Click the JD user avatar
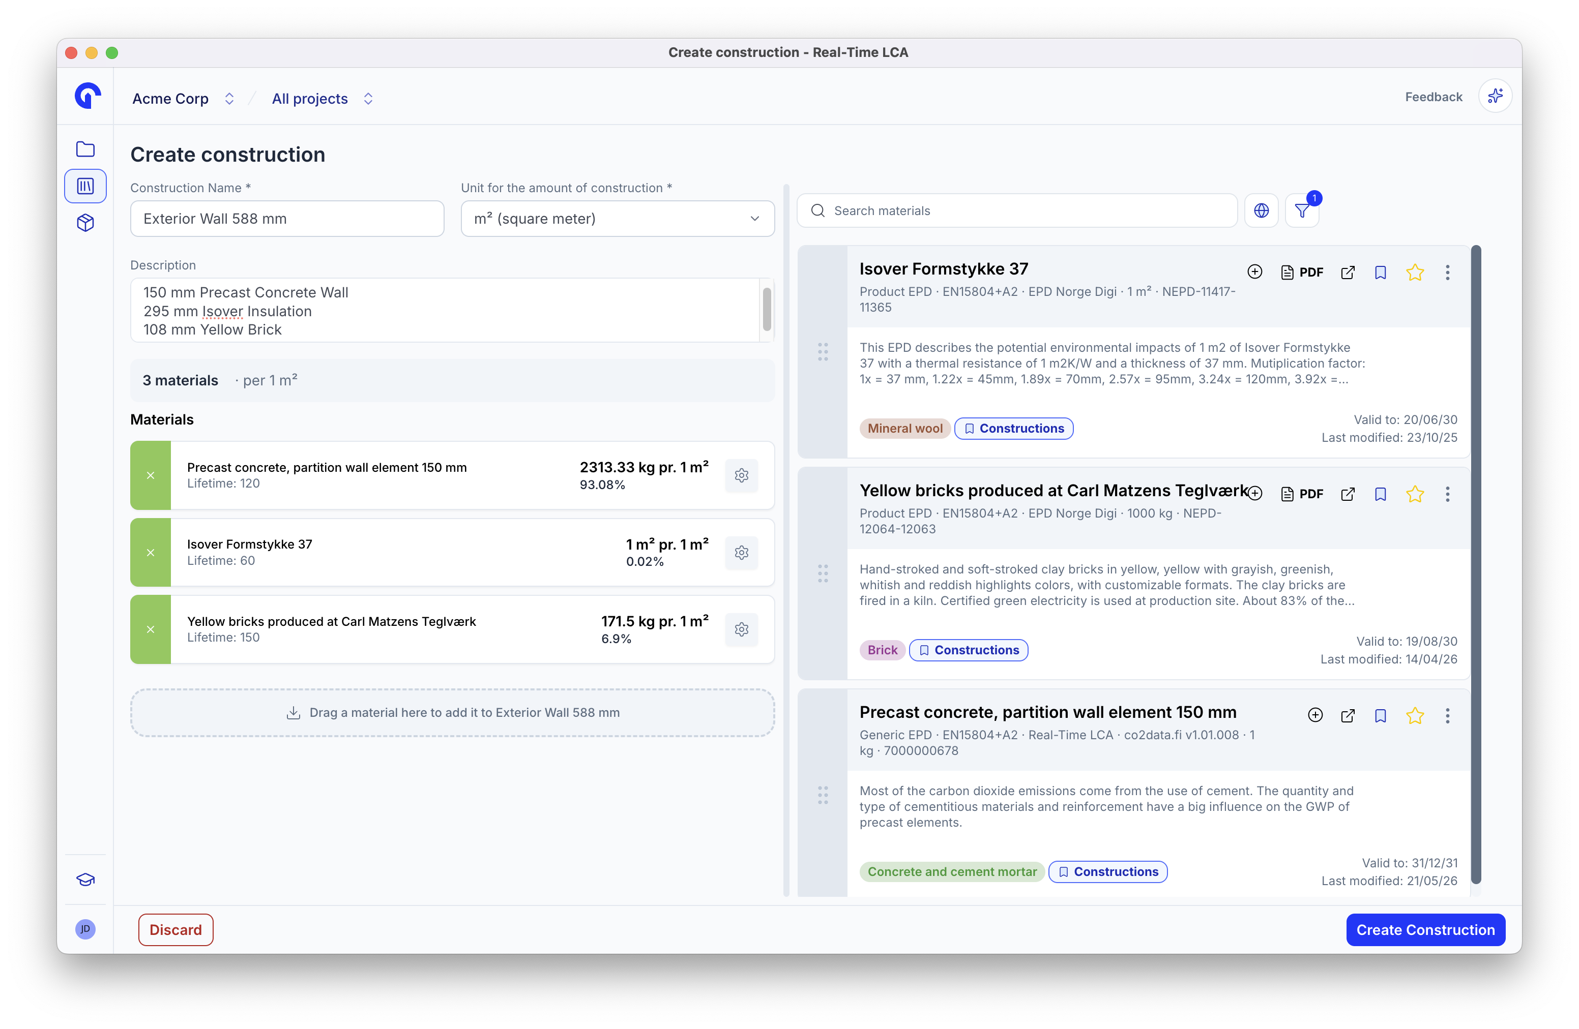 [85, 929]
